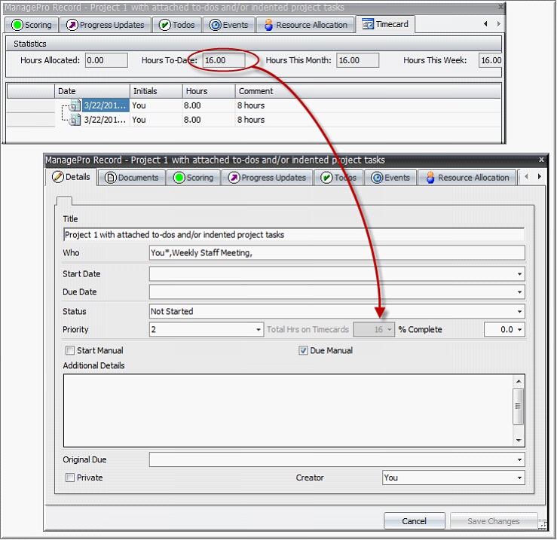557x540 pixels.
Task: Click Additional Details scrollbar up arrow
Action: click(x=519, y=381)
